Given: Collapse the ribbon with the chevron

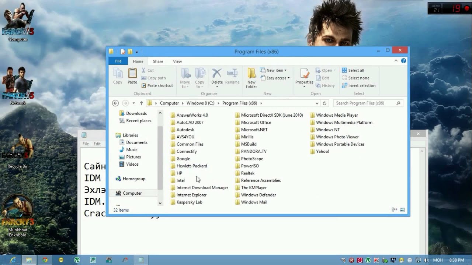Looking at the screenshot, I should pos(396,61).
